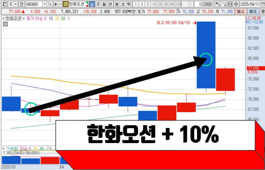Click the chart panel toggle icon at toolbar start

tap(5, 4)
